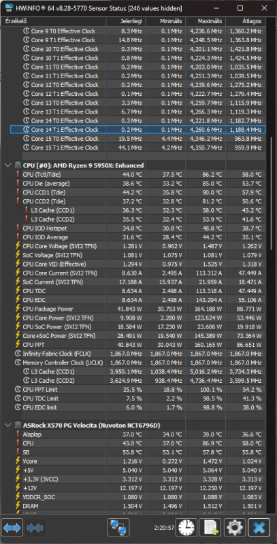The width and height of the screenshot is (277, 544).
Task: Click the Minimális column header
Action: (165, 22)
